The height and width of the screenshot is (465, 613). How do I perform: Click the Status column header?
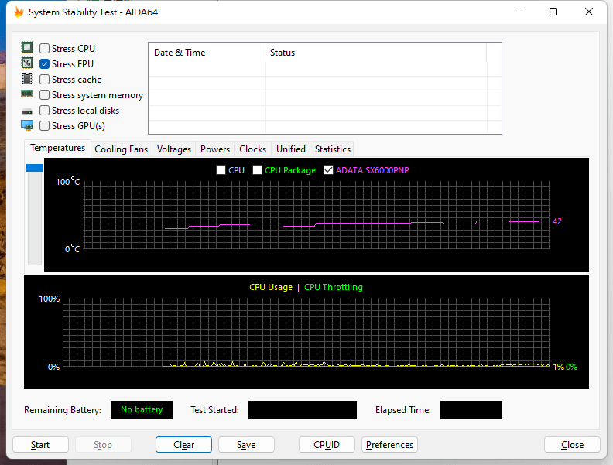pos(375,53)
